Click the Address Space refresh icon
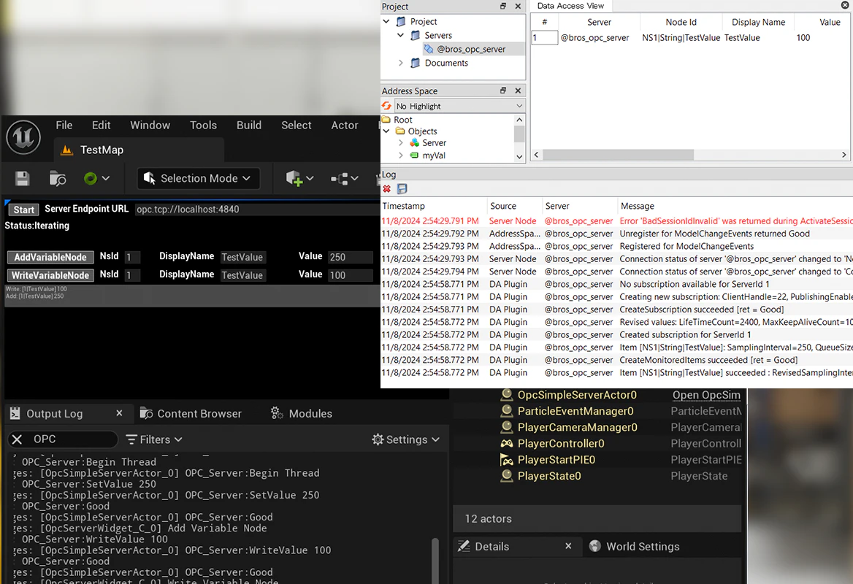853x584 pixels. coord(387,106)
